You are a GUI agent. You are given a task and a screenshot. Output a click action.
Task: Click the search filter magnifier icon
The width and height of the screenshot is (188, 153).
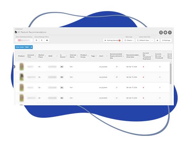click(36, 40)
